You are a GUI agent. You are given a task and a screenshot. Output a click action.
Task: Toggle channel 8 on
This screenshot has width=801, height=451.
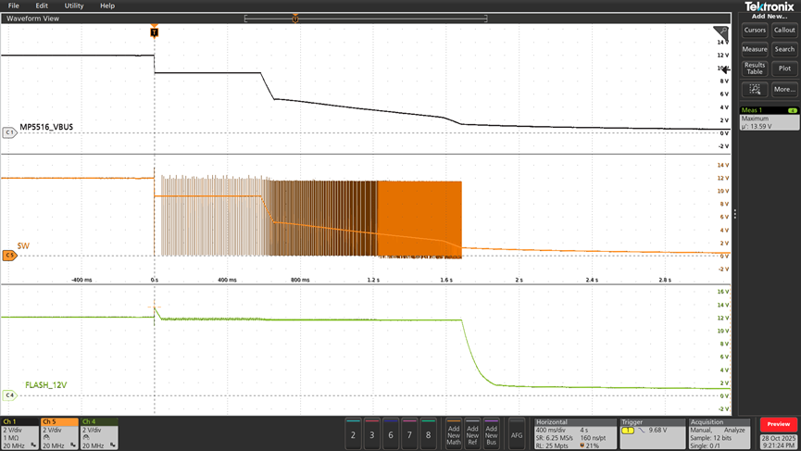428,432
